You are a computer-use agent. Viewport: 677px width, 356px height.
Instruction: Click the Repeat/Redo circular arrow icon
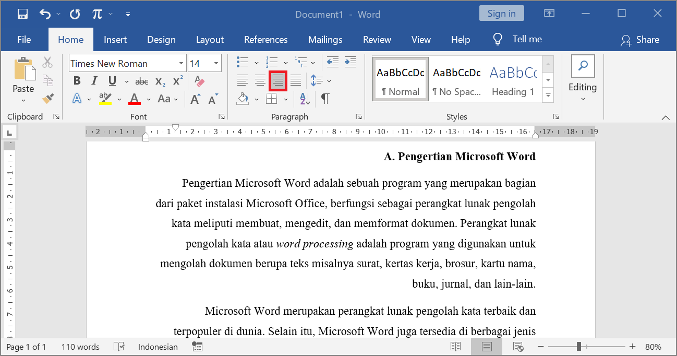[75, 14]
